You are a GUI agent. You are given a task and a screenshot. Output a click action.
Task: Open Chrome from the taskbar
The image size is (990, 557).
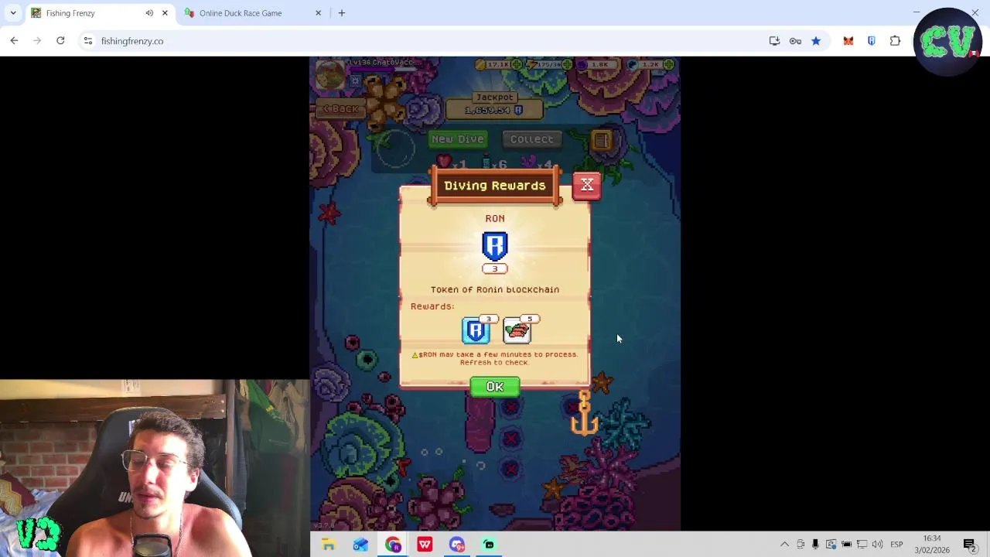[393, 545]
